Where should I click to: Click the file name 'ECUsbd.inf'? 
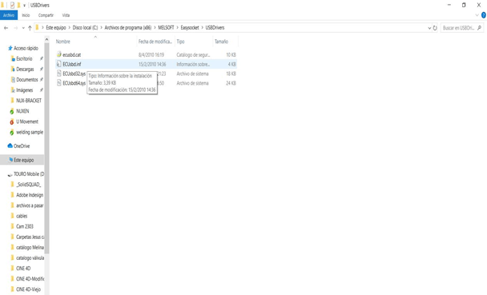pos(72,64)
